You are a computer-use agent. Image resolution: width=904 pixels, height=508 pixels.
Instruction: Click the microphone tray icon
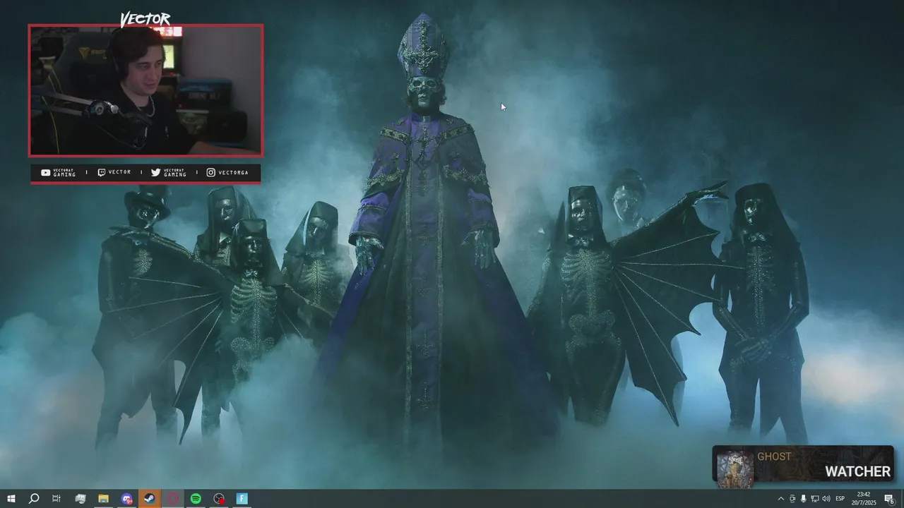click(804, 499)
